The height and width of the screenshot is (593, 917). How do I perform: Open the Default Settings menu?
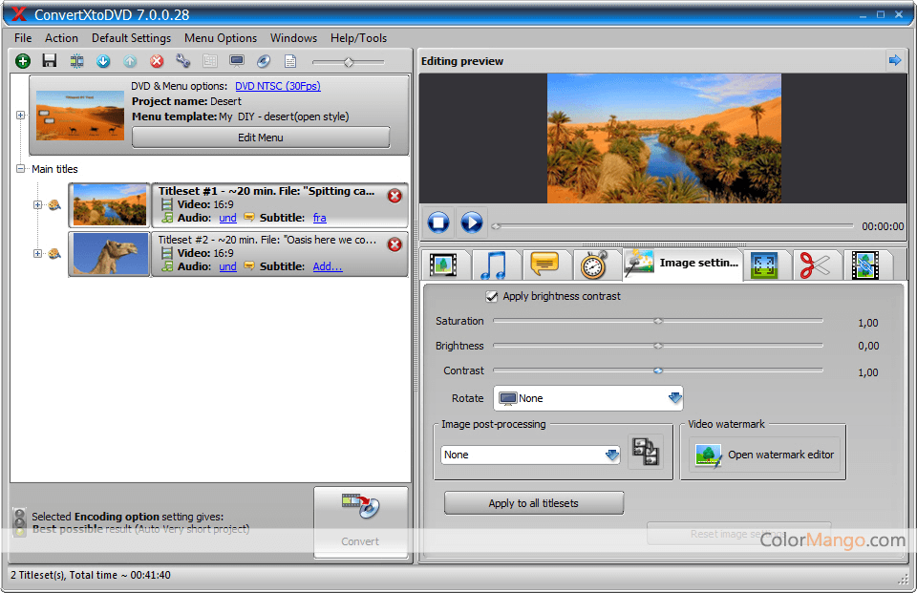click(131, 38)
